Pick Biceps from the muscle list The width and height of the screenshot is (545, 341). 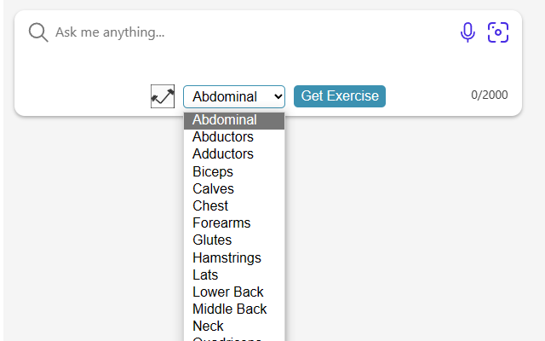[213, 171]
